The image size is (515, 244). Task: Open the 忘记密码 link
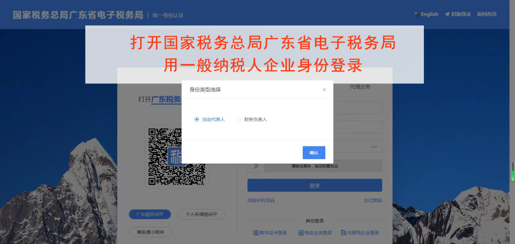tap(373, 200)
